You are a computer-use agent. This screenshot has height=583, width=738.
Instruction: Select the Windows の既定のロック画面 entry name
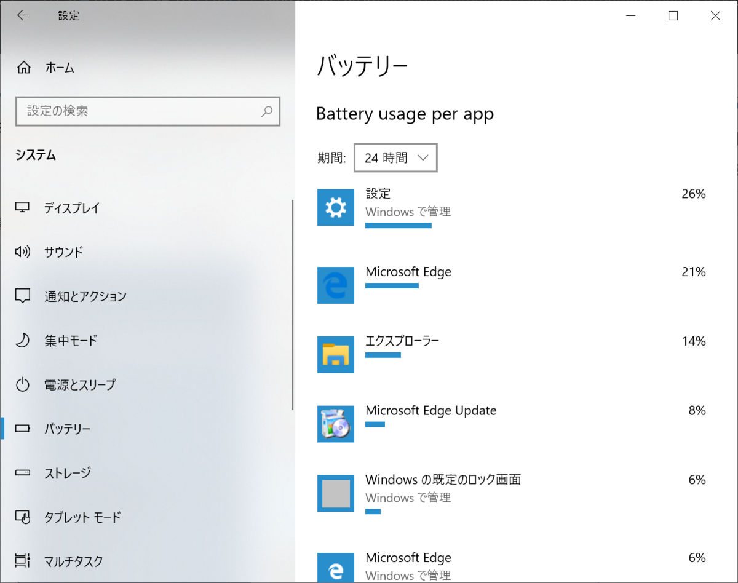(x=443, y=480)
